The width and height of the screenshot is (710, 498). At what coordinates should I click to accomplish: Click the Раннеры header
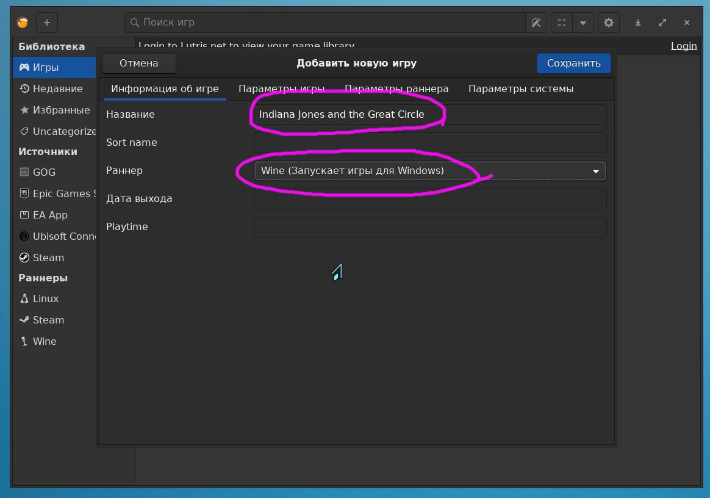[x=43, y=278]
